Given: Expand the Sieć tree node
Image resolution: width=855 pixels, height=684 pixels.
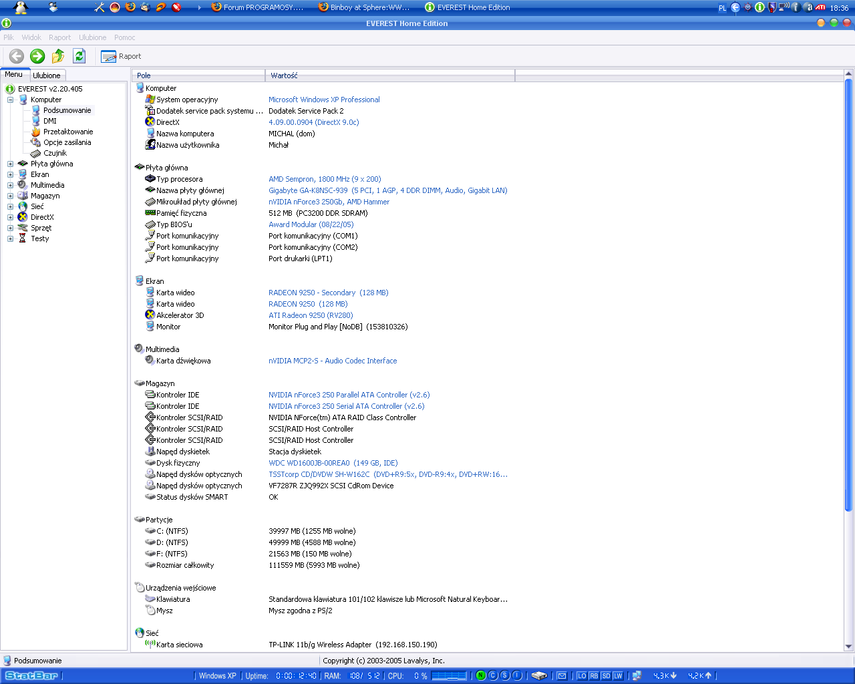Looking at the screenshot, I should pos(11,206).
